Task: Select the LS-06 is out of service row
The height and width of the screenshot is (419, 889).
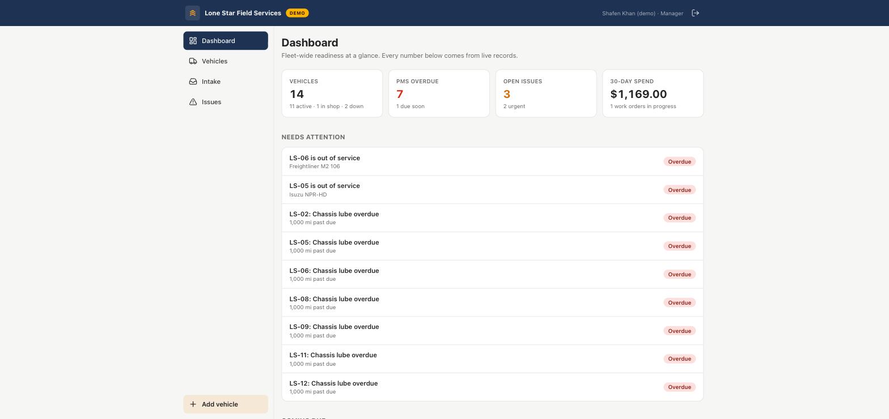Action: click(x=492, y=161)
